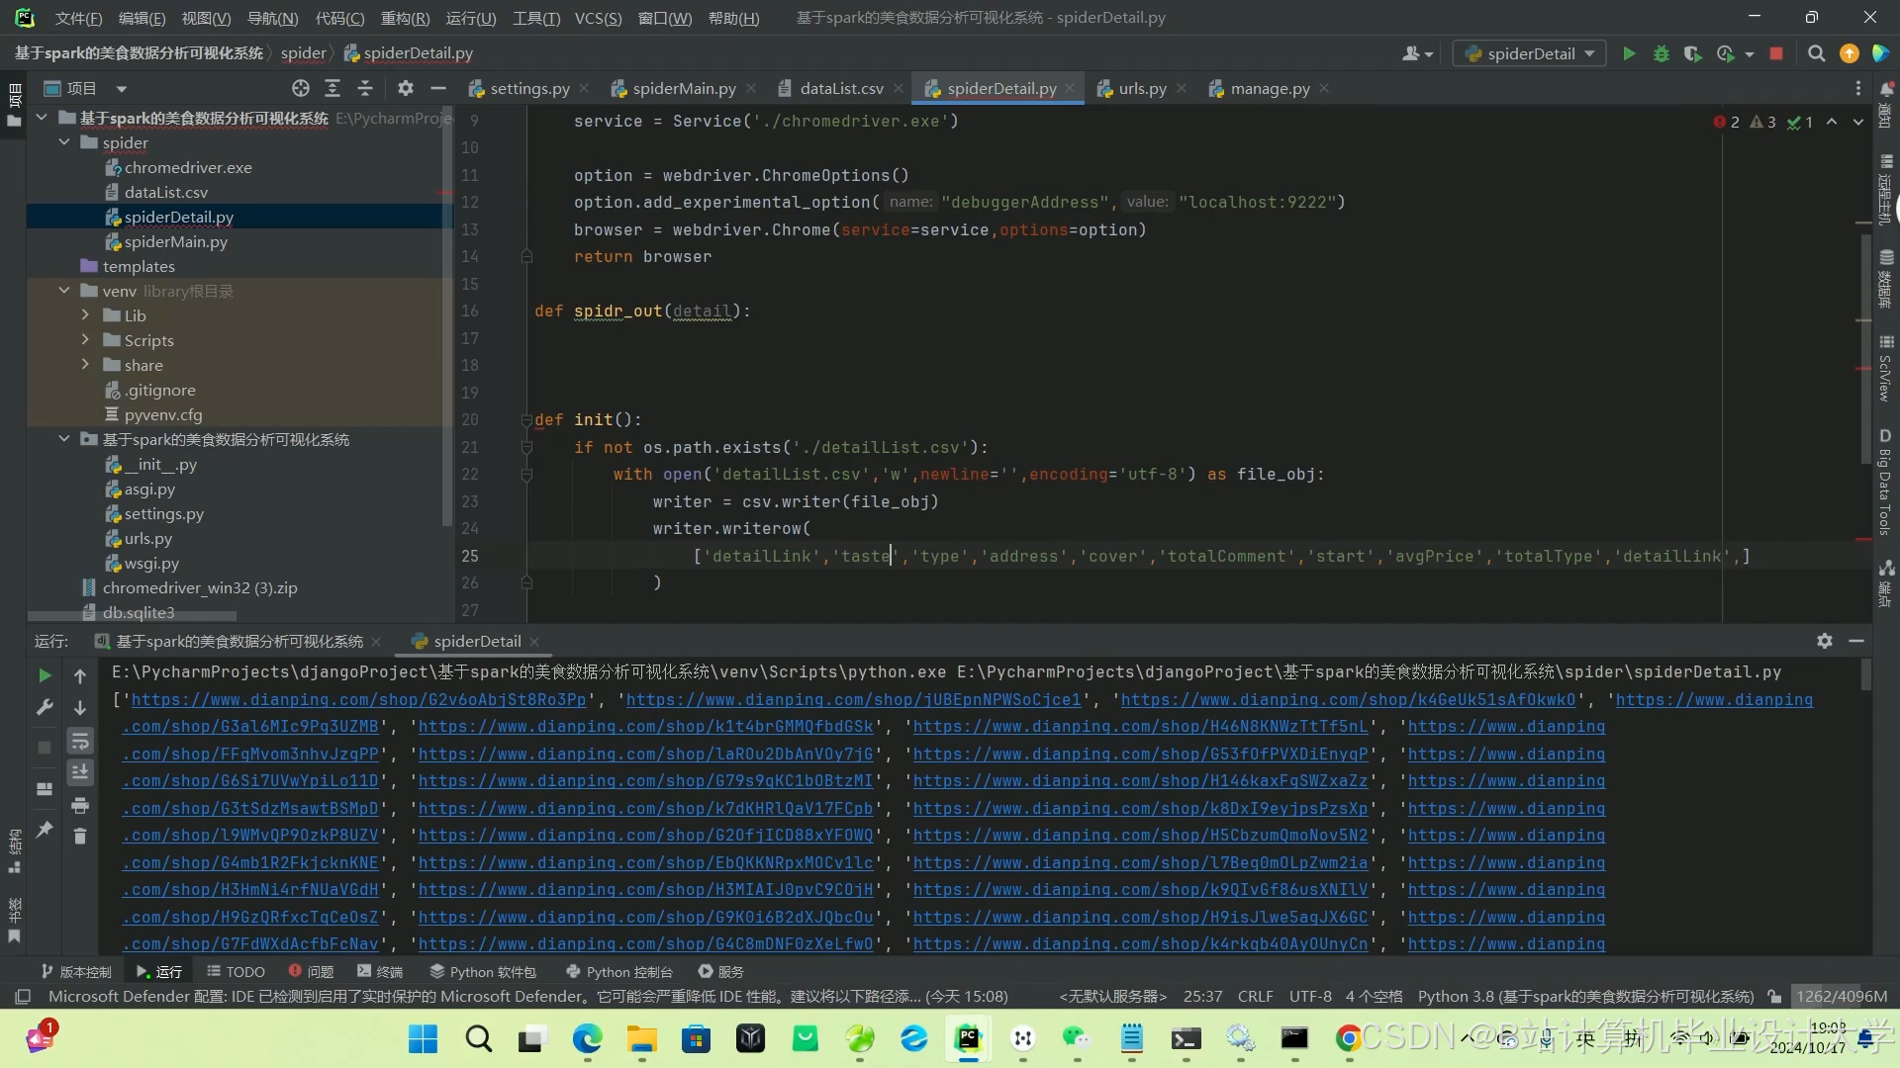Collapse the venv folder in tree
Viewport: 1900px width, 1068px height.
click(x=64, y=291)
